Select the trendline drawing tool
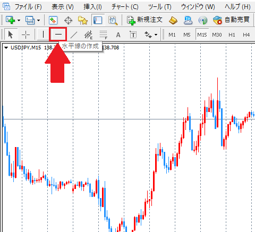 74,35
